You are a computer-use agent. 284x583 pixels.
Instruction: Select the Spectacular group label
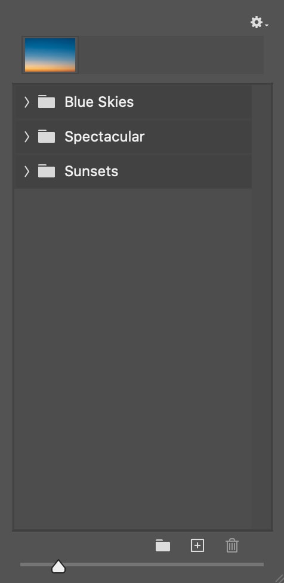[104, 137]
